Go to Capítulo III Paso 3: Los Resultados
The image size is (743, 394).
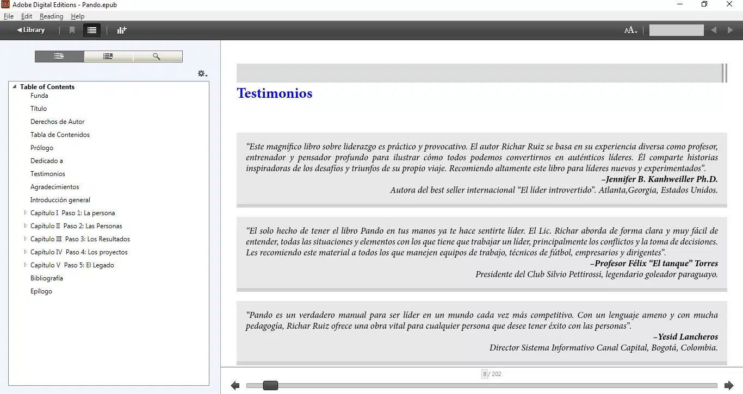(x=80, y=239)
